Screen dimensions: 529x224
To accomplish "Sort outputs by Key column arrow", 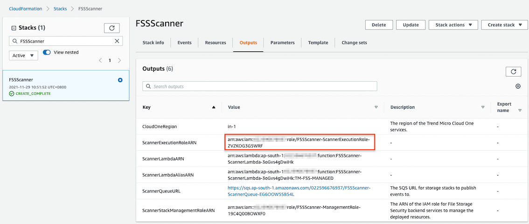I will (x=214, y=107).
